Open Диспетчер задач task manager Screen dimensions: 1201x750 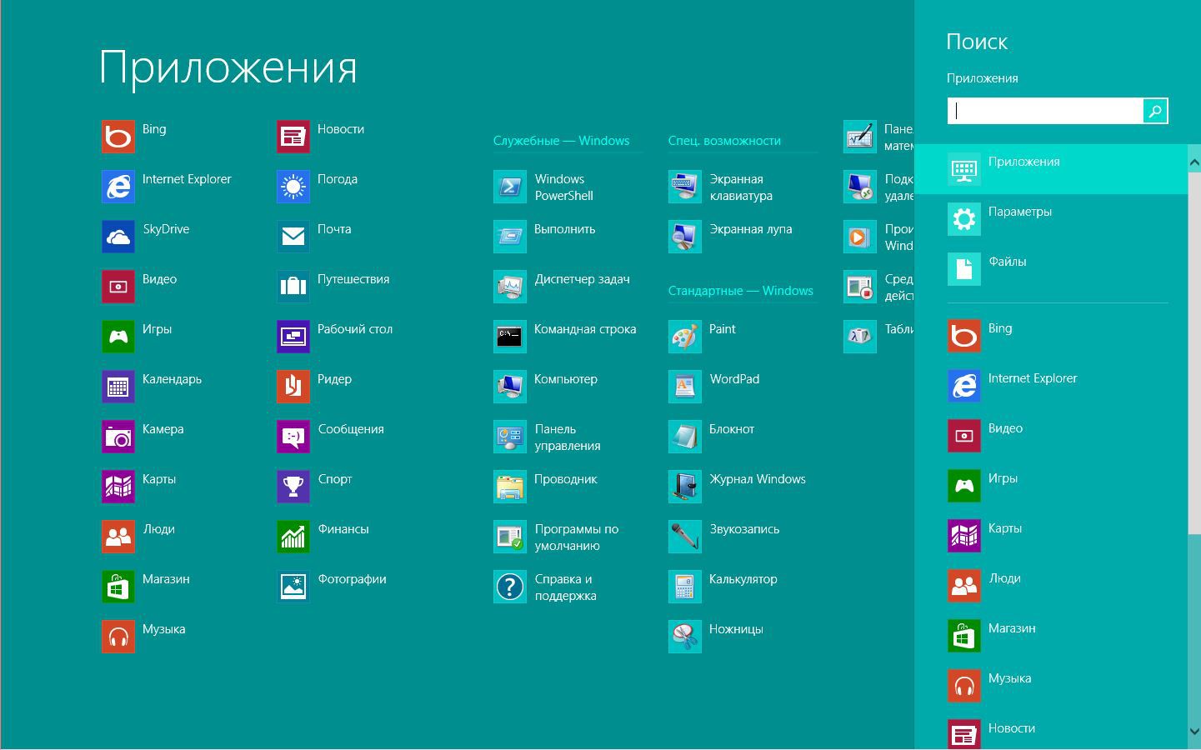coord(562,287)
